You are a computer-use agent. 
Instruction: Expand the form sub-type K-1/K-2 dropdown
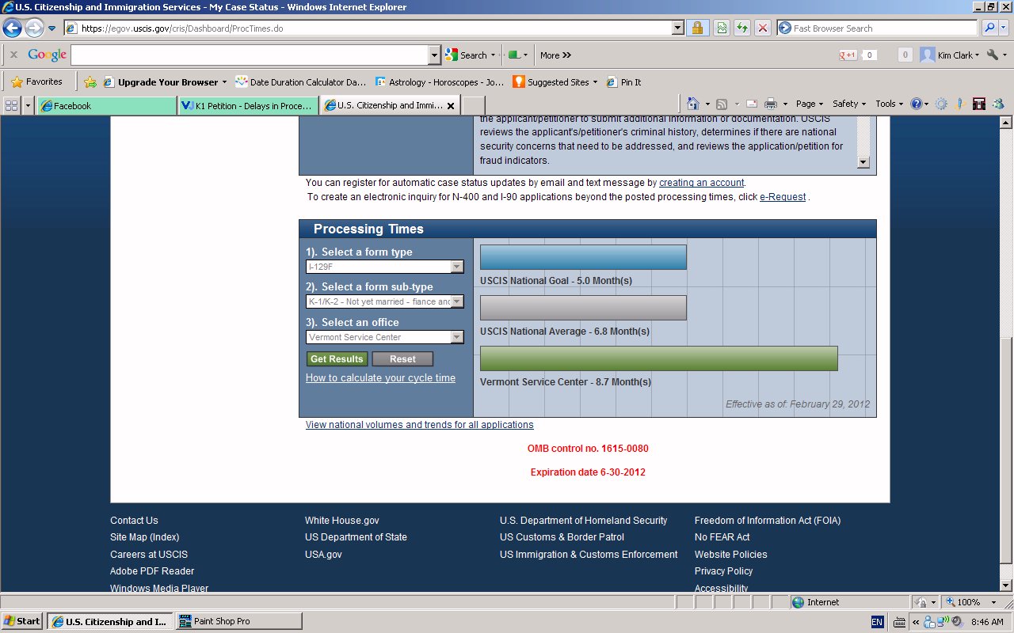point(457,301)
